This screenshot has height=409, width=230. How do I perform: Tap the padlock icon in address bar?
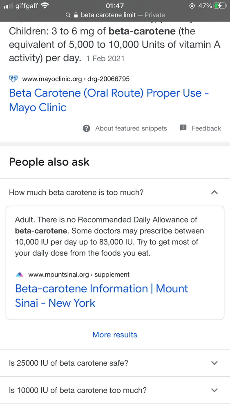point(76,15)
